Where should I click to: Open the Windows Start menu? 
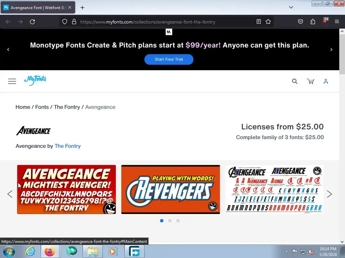click(9, 251)
